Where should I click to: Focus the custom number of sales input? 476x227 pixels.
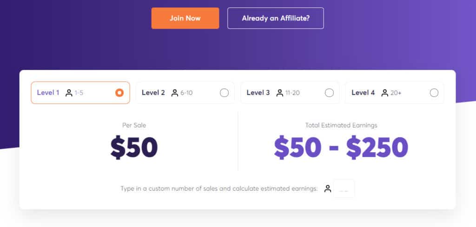point(344,189)
